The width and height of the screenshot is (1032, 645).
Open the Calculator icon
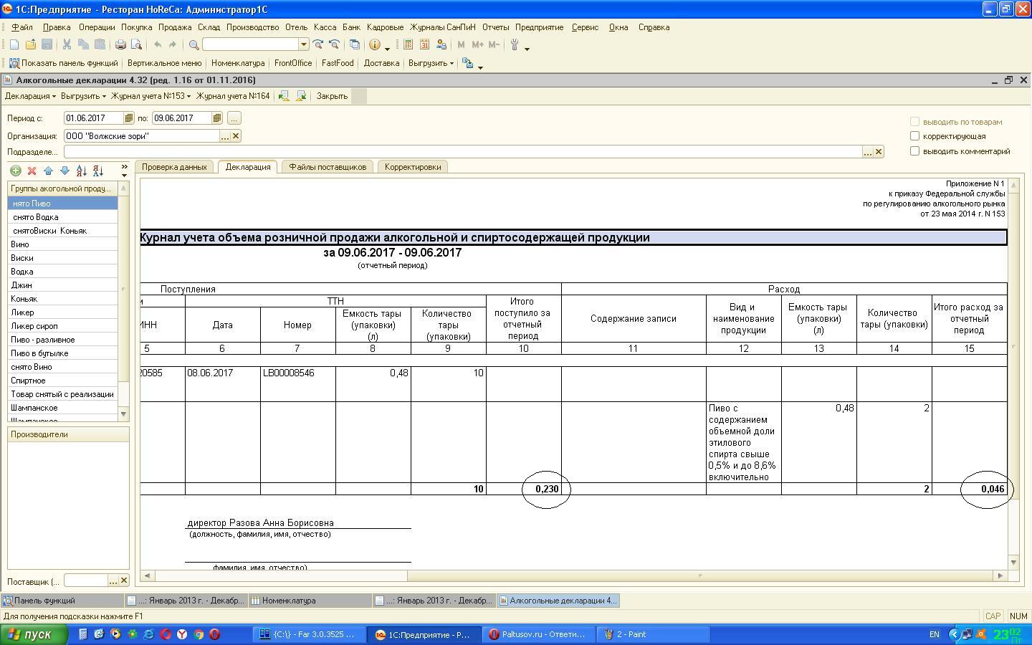(408, 44)
